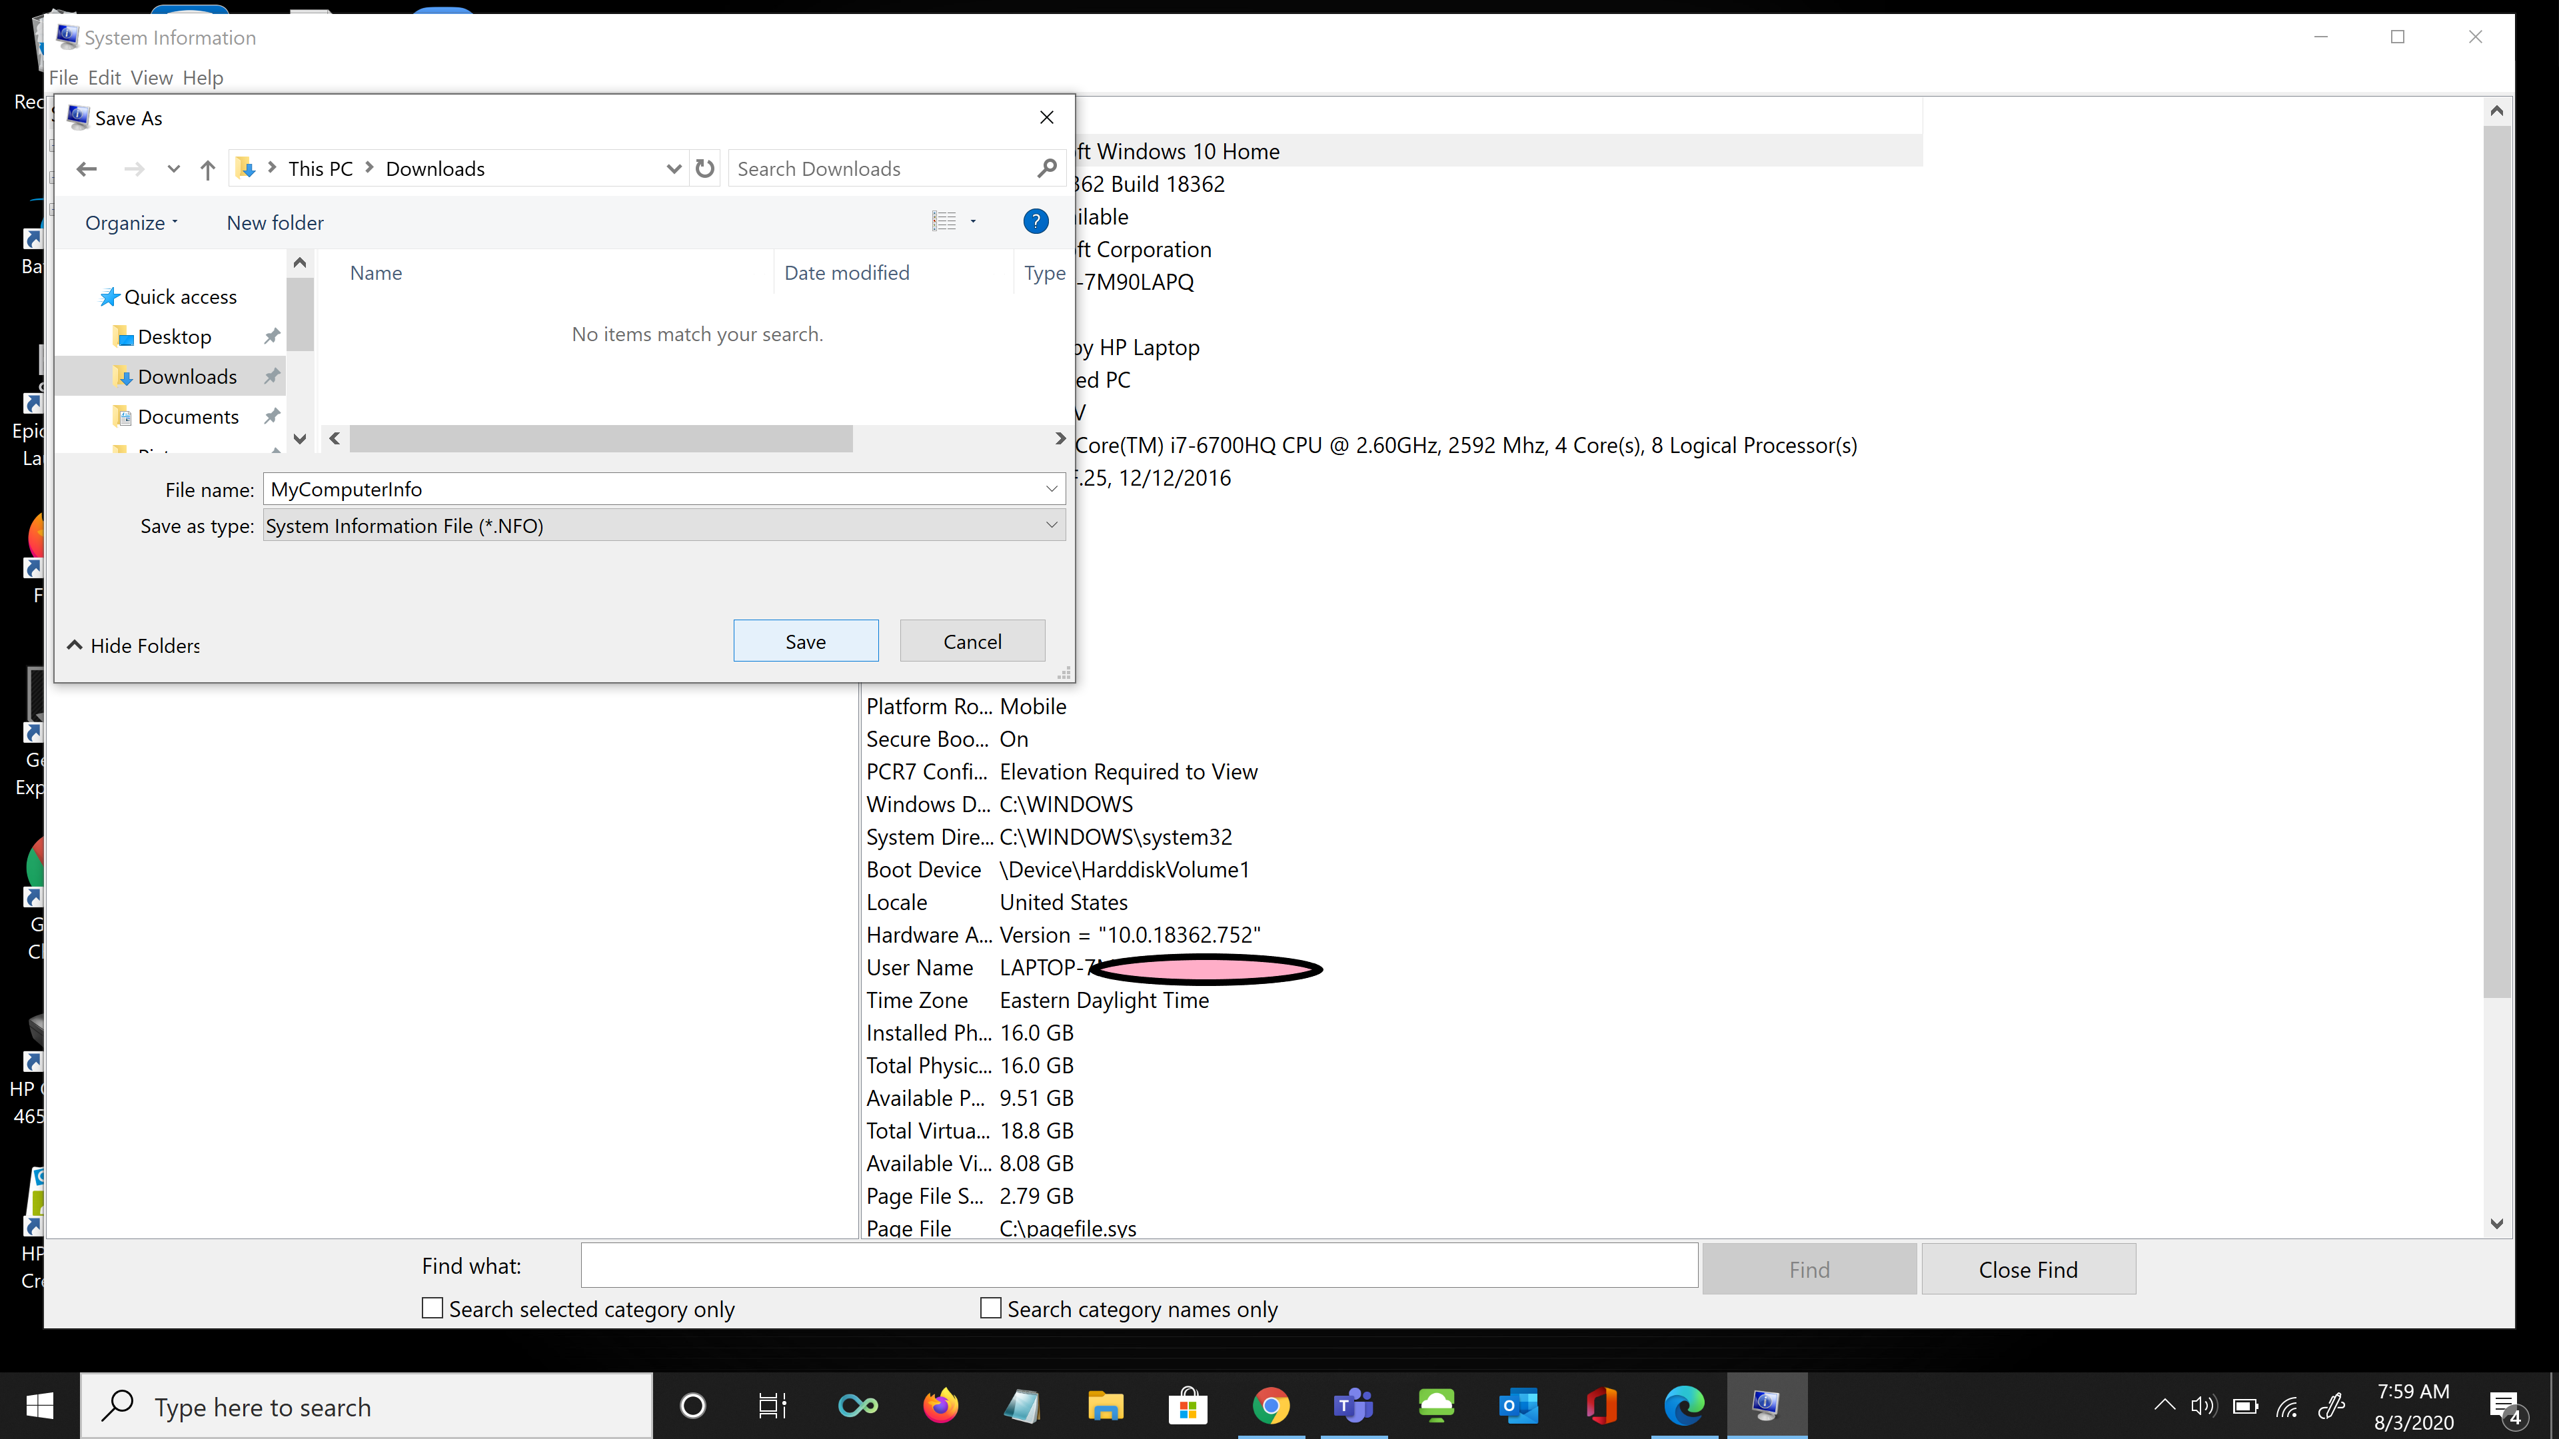Launch Firefox from the taskbar
Screen dimensions: 2559x1439
pos(940,1405)
